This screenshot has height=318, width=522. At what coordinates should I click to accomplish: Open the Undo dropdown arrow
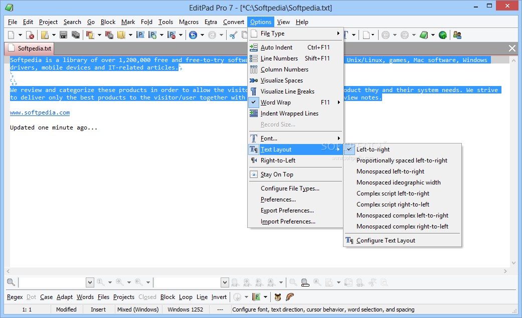[202, 35]
